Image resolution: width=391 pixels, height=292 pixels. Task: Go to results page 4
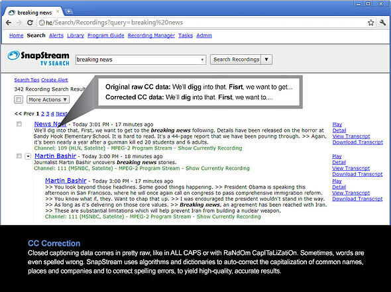pos(52,114)
